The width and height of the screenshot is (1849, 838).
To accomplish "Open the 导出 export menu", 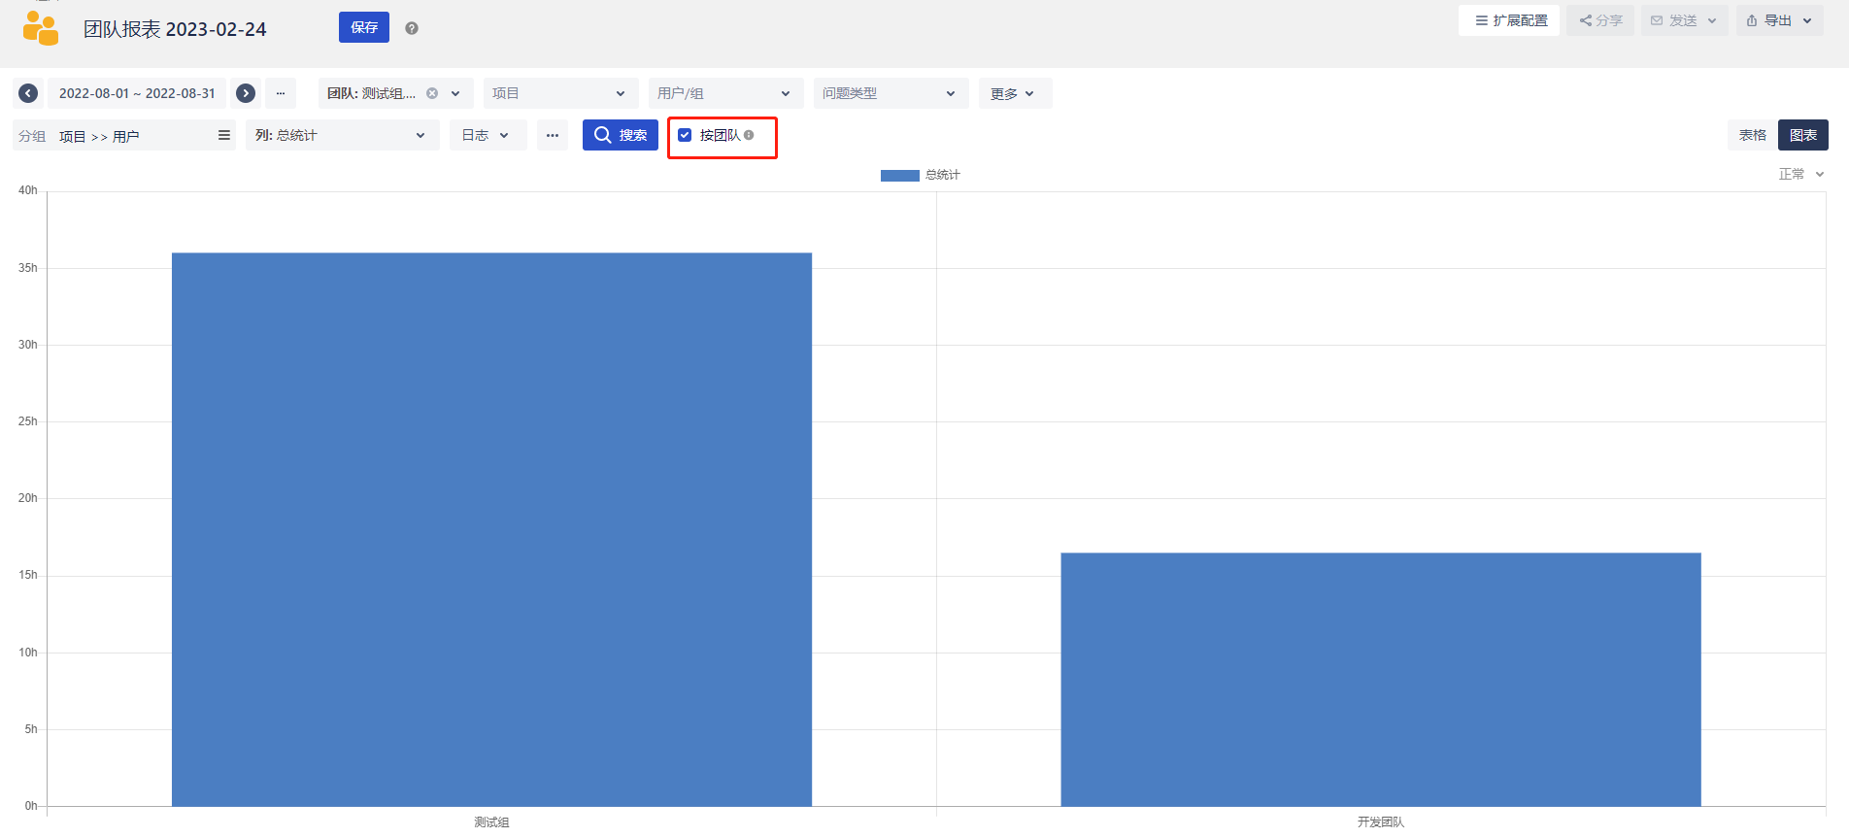I will point(1779,20).
